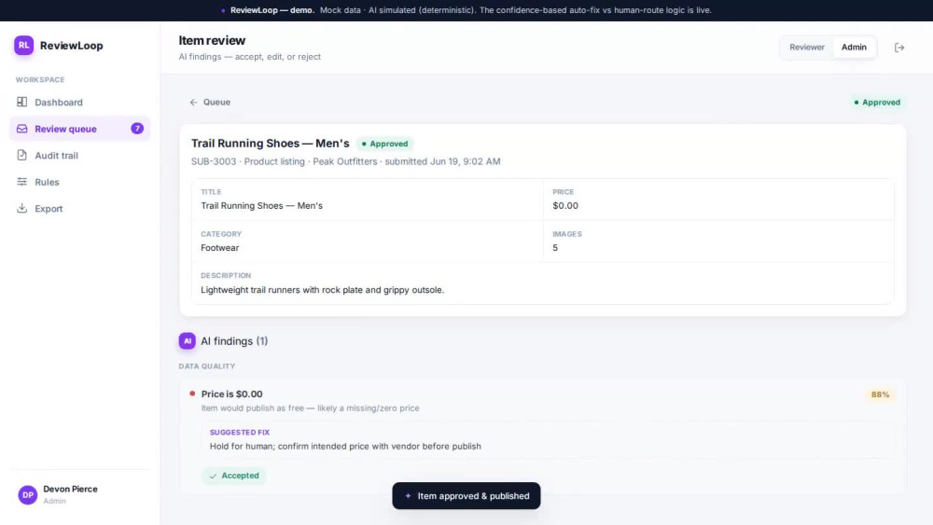Click the Item approved & published toast

click(x=466, y=496)
